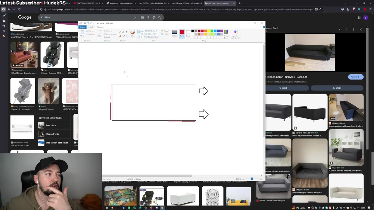Switch to the Domů ribbon tab in Paint
Image resolution: width=374 pixels, height=210 pixels.
(91, 27)
